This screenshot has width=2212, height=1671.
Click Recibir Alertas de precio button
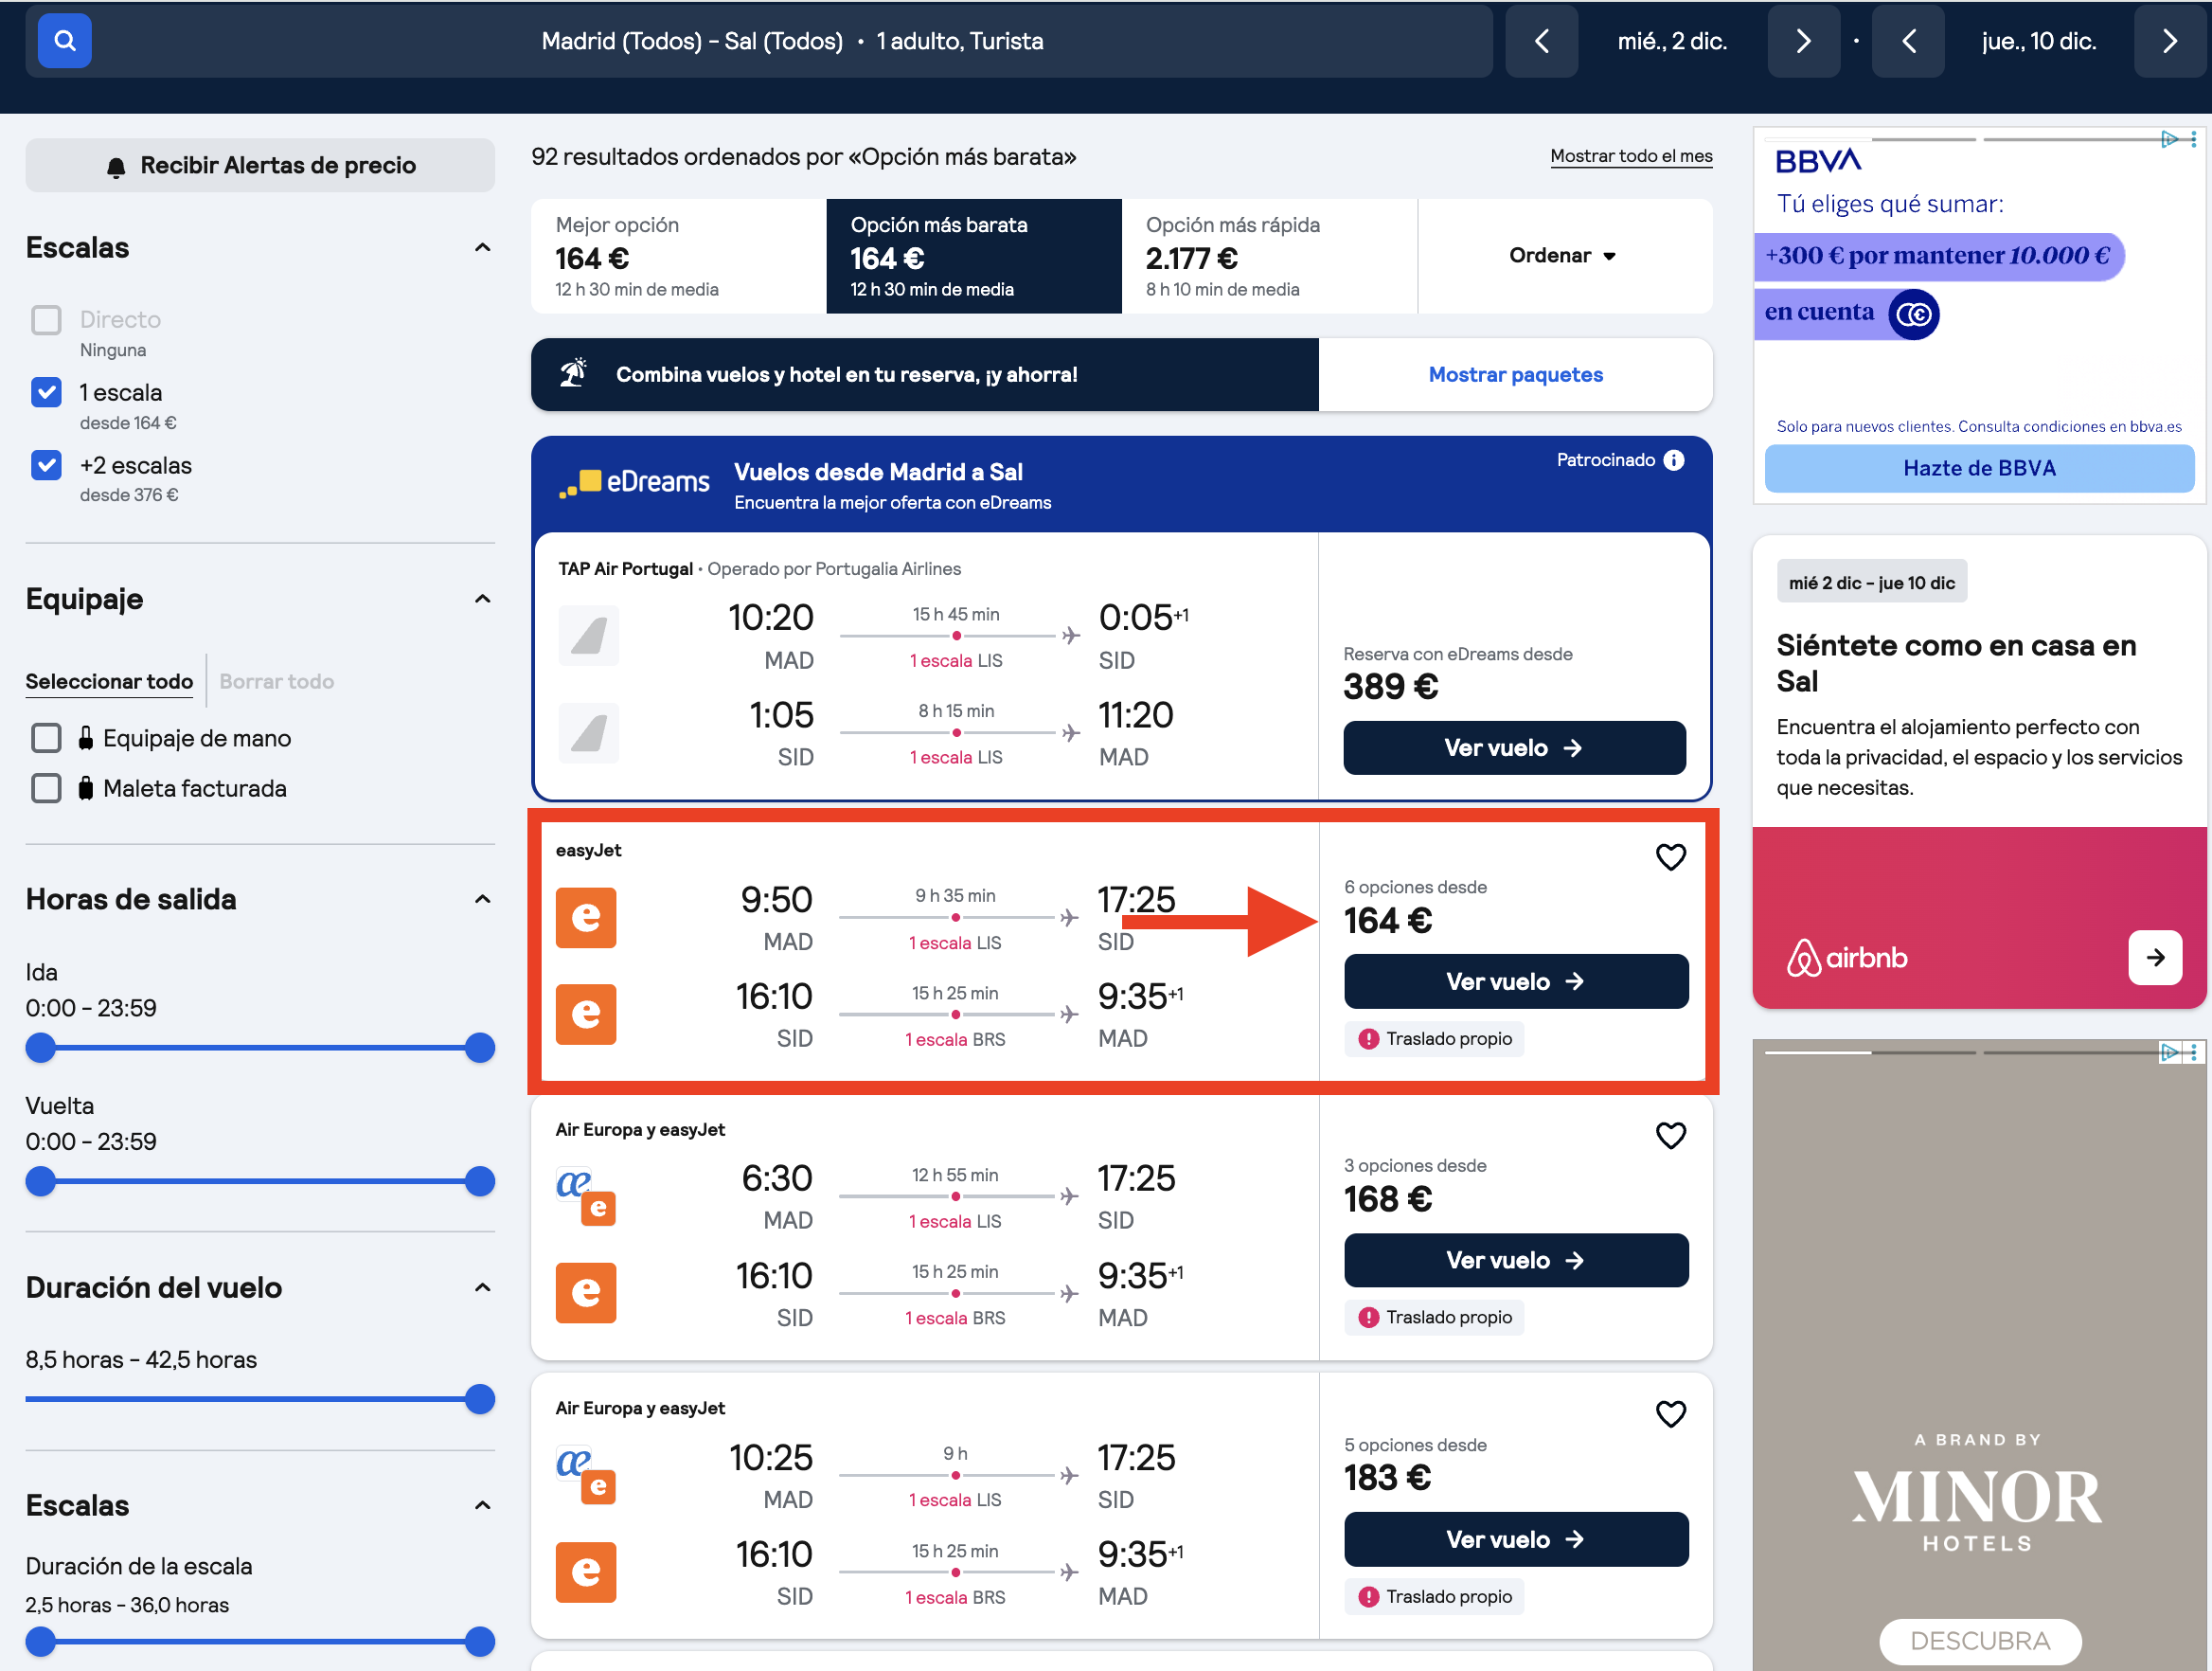point(260,165)
